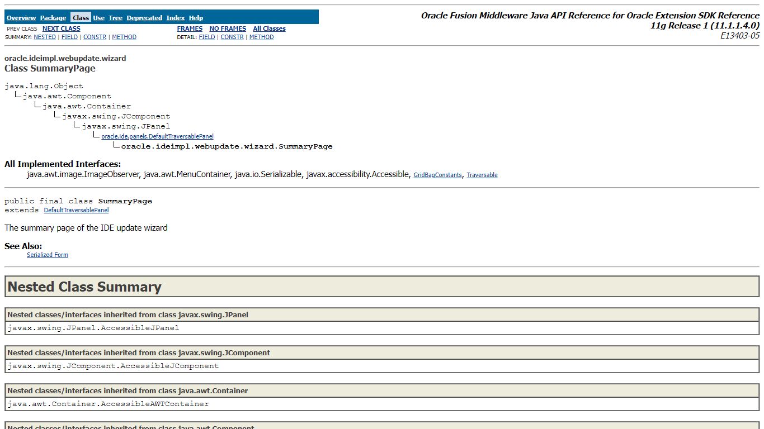
Task: Open the Overview navigation link
Action: tap(21, 18)
